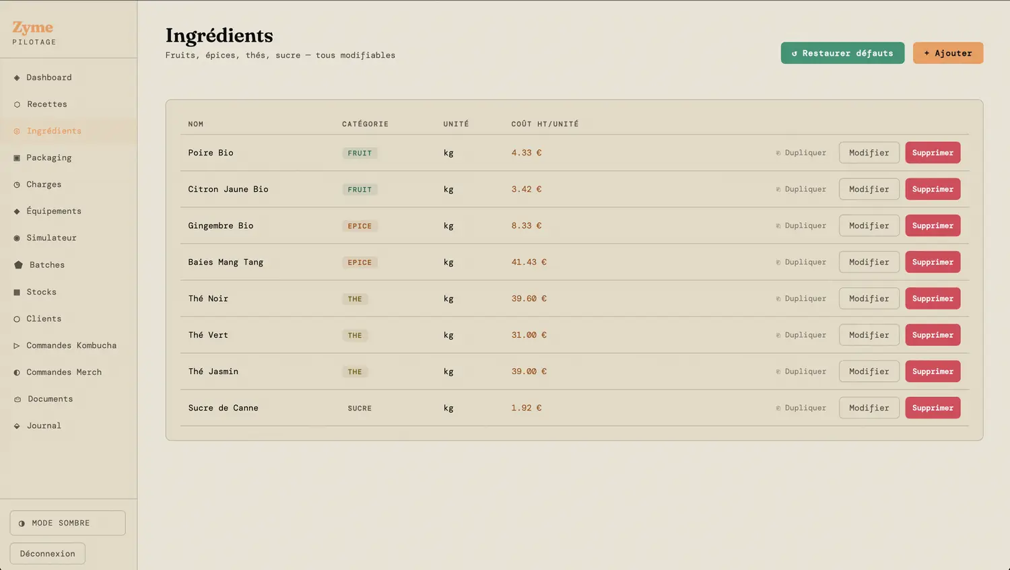1010x570 pixels.
Task: Click the Documents folder icon
Action: 18,399
